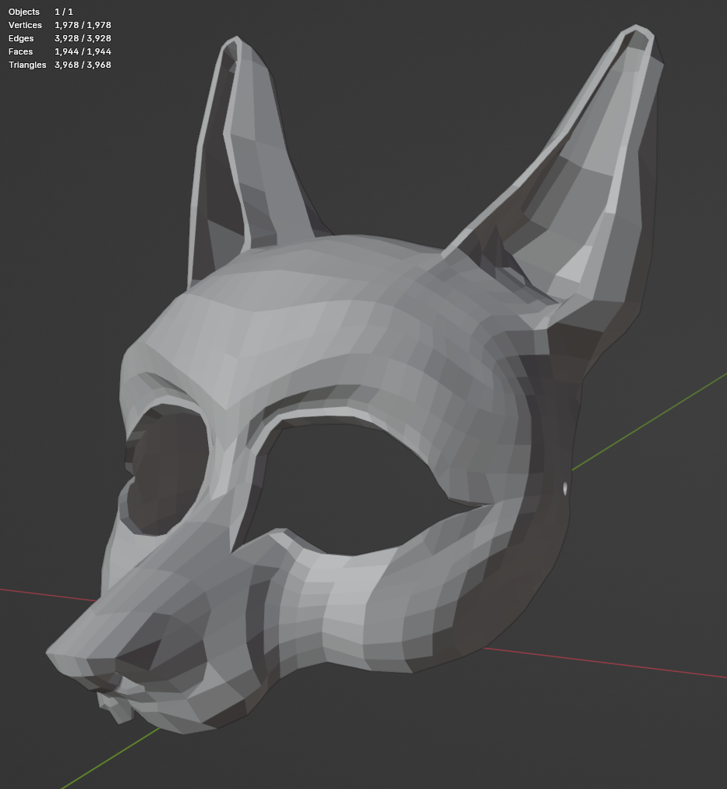Click the Vertices statistic label

pos(25,25)
